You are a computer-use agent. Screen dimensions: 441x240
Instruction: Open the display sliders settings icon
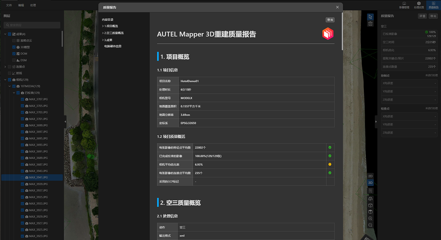click(370, 191)
